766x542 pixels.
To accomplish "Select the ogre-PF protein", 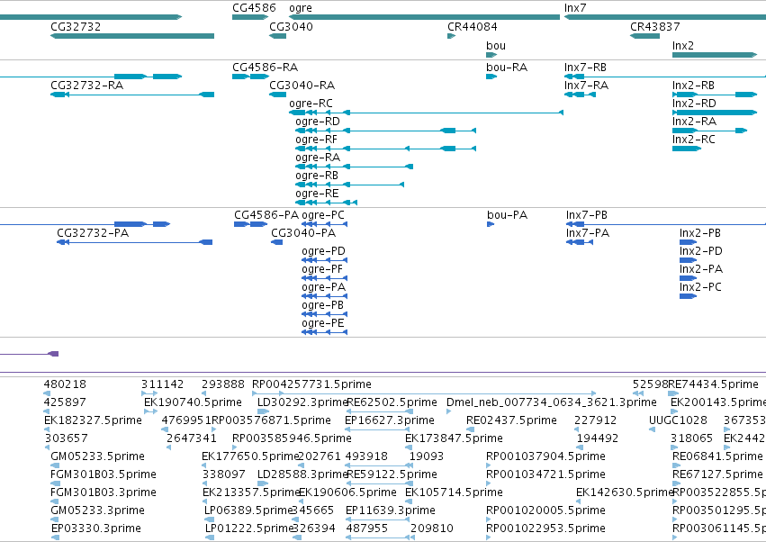I will (324, 278).
